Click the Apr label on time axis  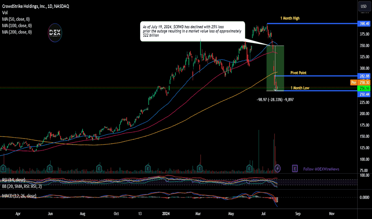18,213
